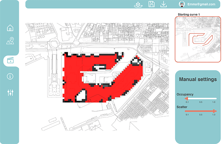Click the Manual settings panel heading

coord(198,79)
